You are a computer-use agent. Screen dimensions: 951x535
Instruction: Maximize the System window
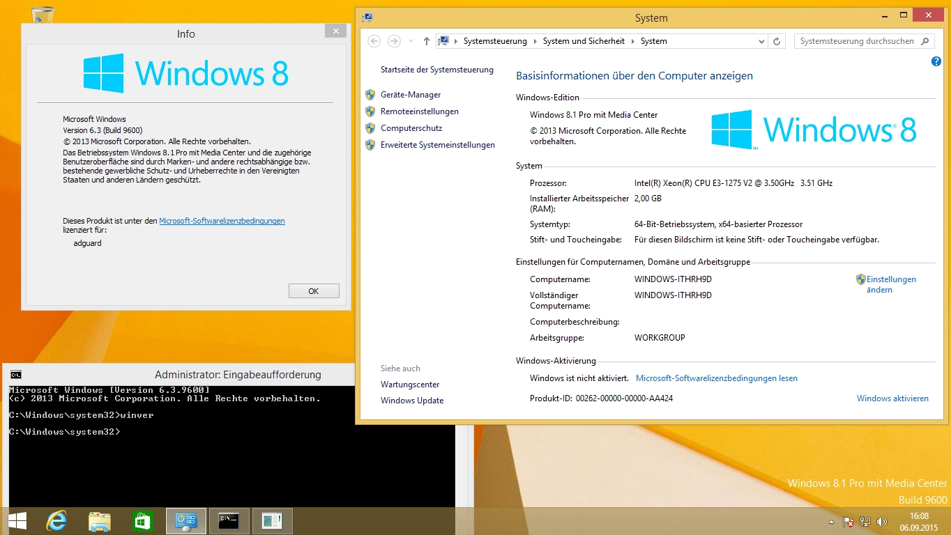click(x=904, y=15)
